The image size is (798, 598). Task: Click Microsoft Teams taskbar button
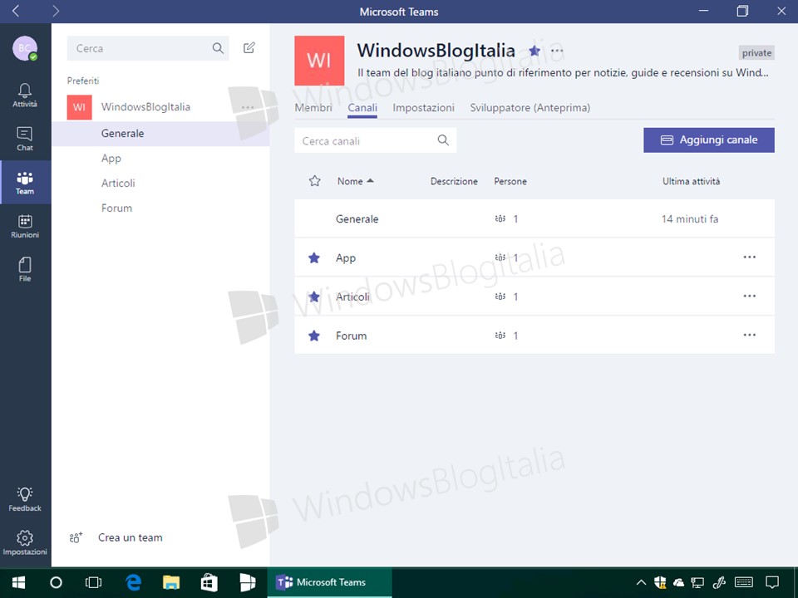[330, 583]
